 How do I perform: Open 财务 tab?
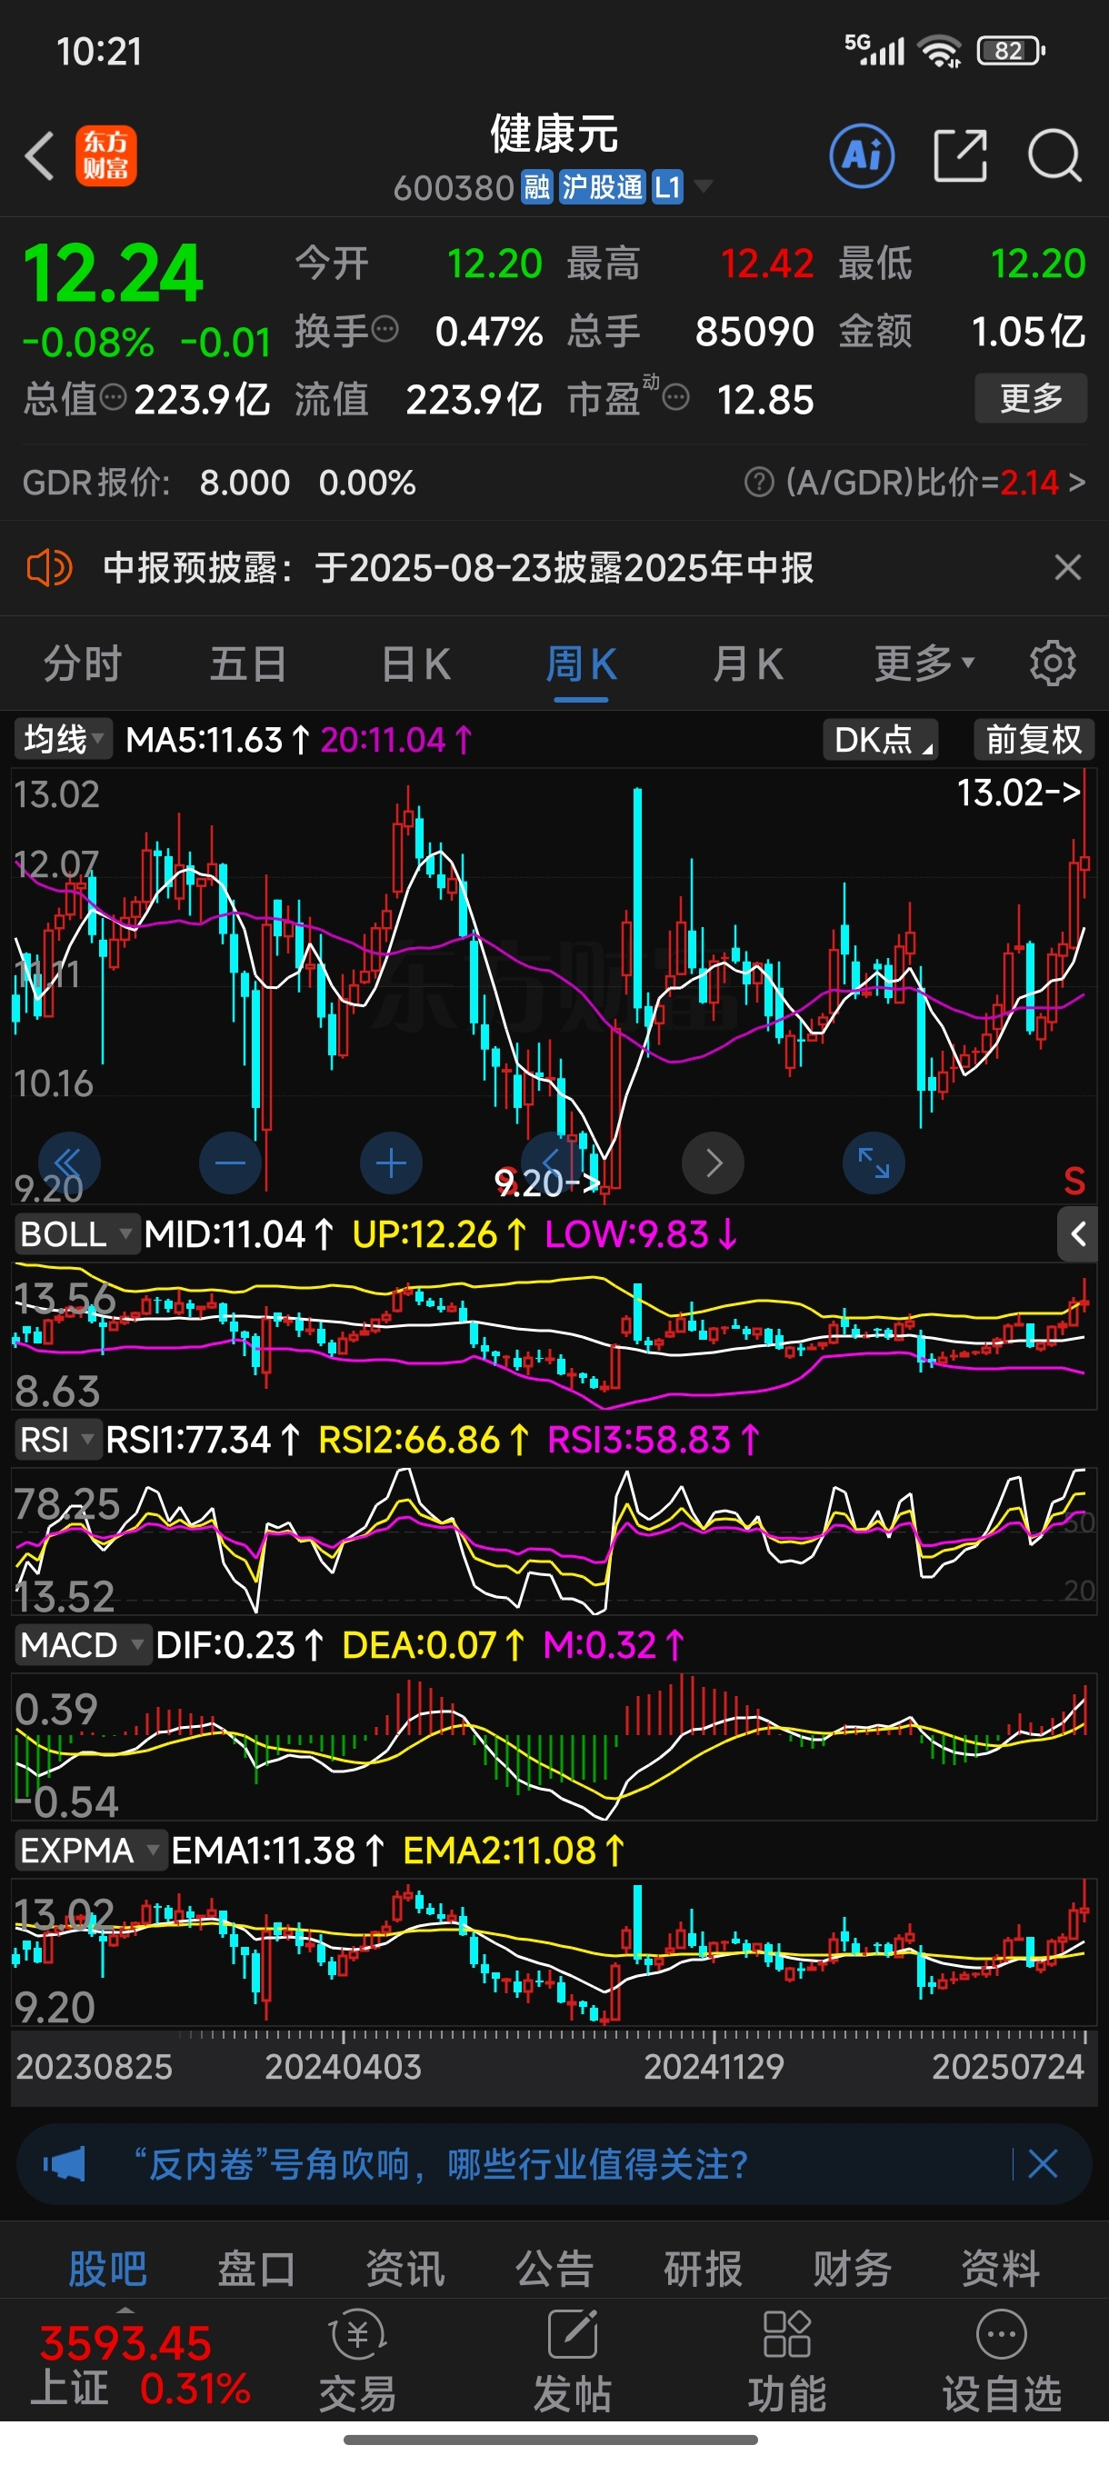pos(852,2269)
